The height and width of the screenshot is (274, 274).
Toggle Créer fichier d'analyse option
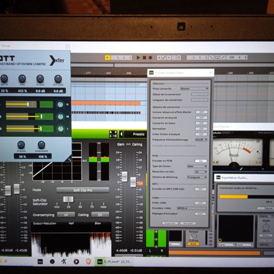[201, 134]
